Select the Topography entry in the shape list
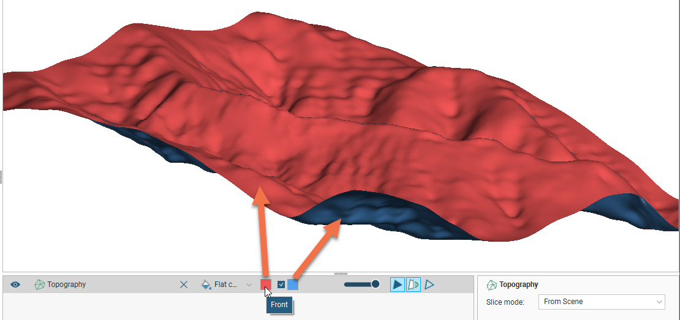The height and width of the screenshot is (320, 680). click(66, 285)
